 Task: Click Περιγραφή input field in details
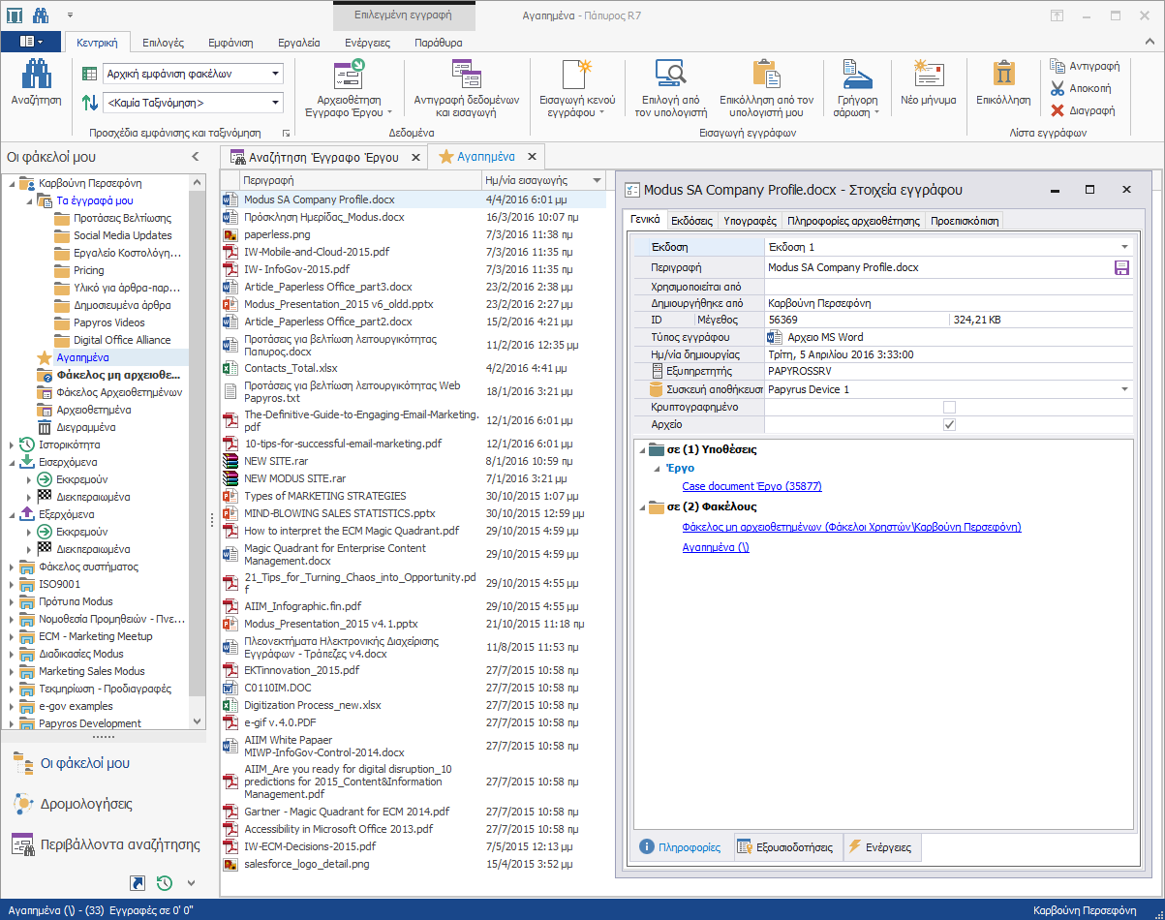point(938,267)
